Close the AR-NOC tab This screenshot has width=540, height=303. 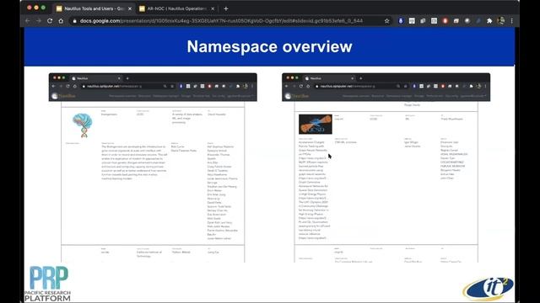(213, 8)
